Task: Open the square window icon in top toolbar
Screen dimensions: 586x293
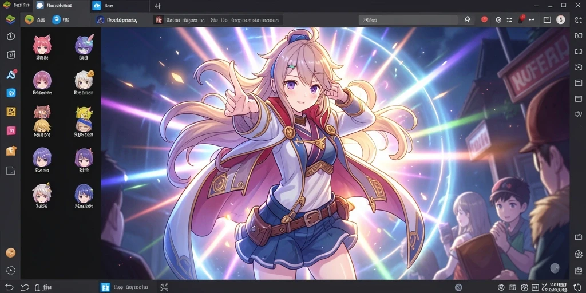Action: point(547,20)
